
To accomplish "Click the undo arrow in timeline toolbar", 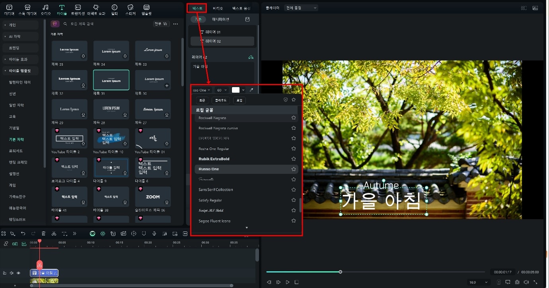I will 23,234.
